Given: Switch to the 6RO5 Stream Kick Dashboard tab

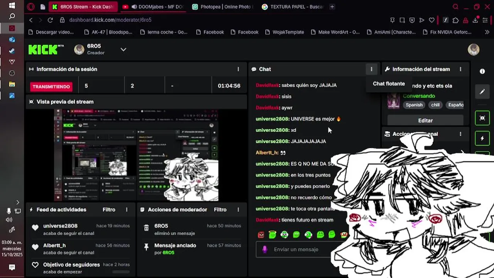Looking at the screenshot, I should pyautogui.click(x=83, y=7).
